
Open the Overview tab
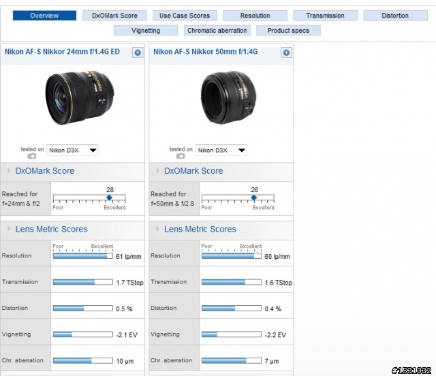click(x=44, y=16)
